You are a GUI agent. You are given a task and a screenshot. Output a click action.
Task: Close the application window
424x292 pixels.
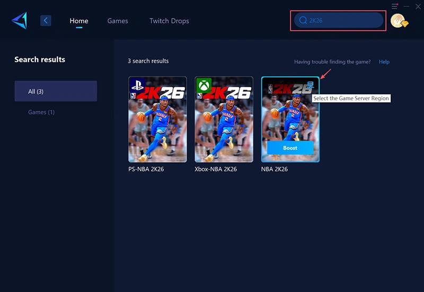(418, 6)
